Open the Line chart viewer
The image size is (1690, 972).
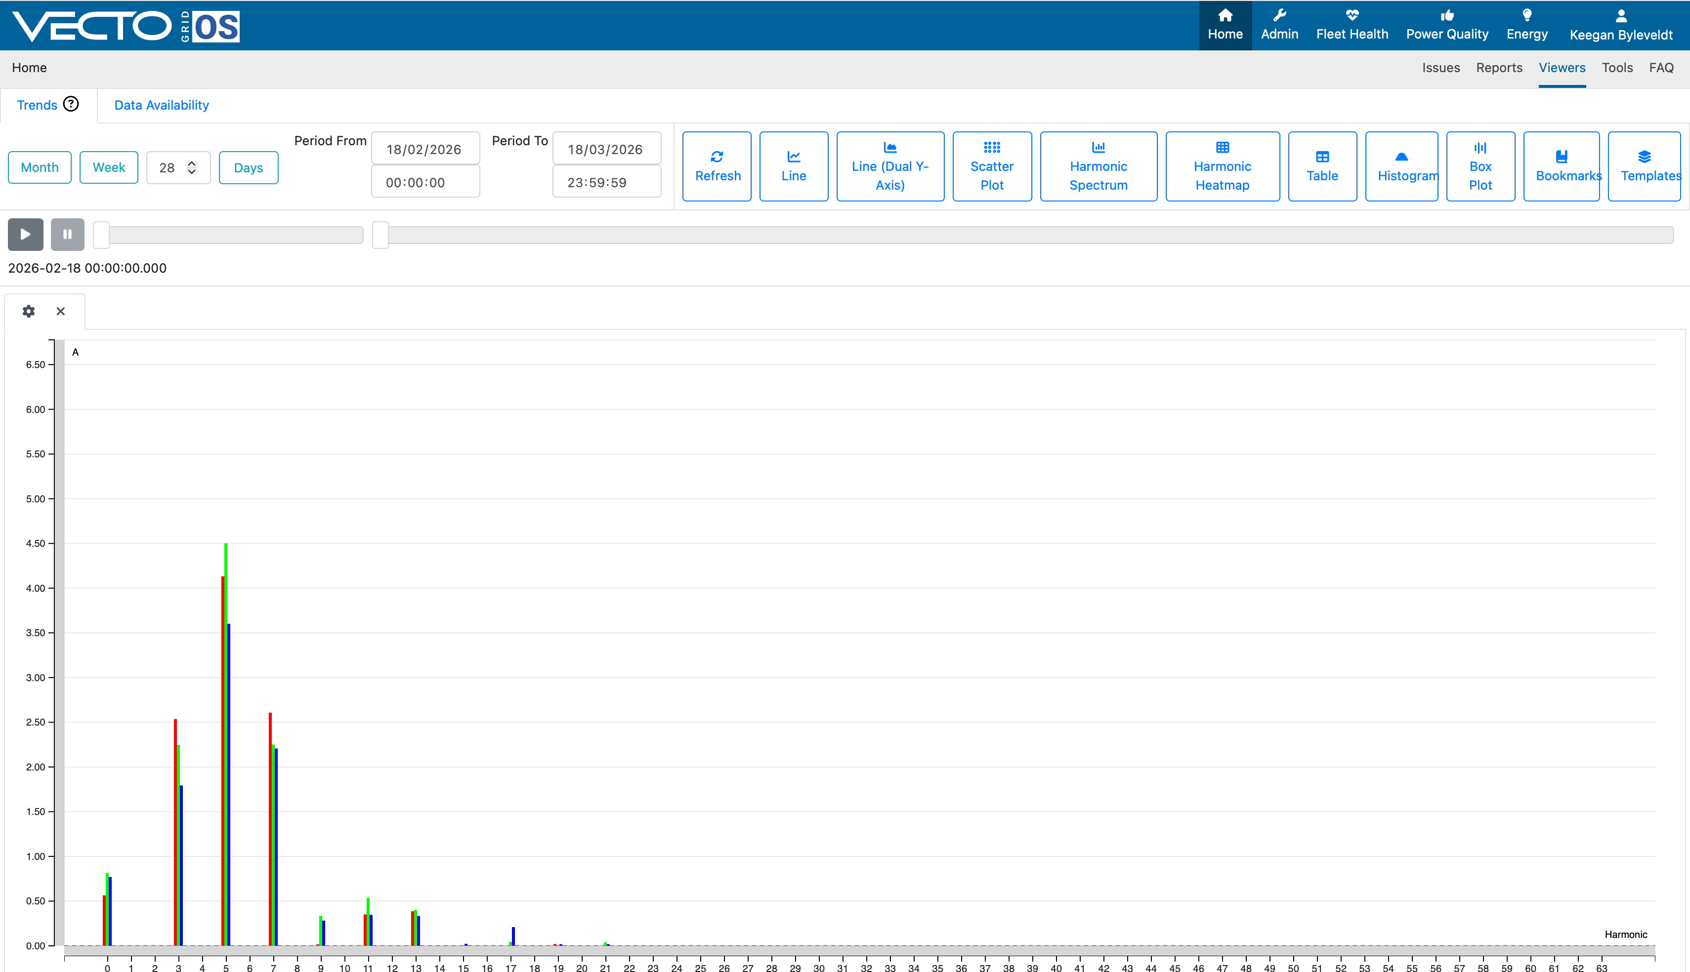(x=793, y=166)
